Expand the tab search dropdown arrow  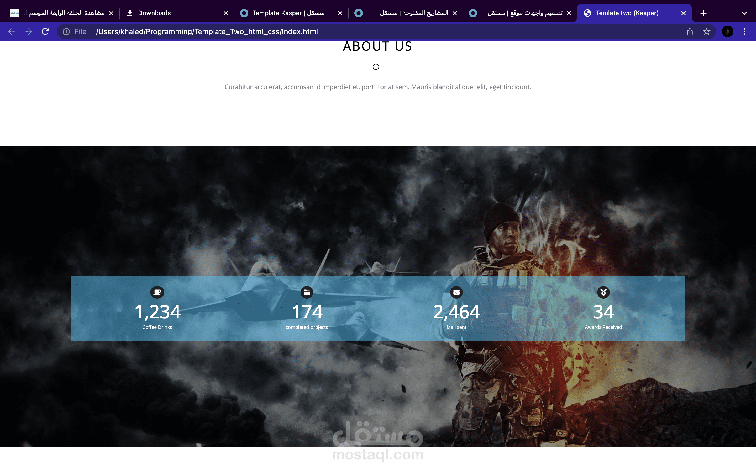click(744, 13)
